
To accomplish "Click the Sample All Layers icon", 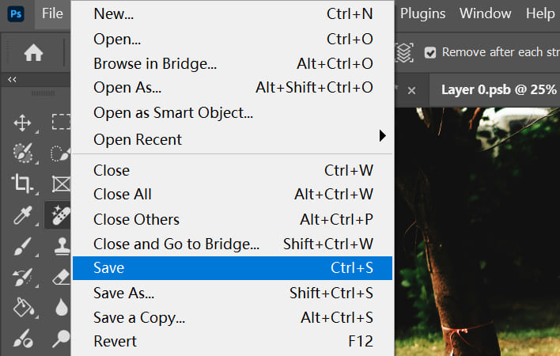I will click(x=404, y=53).
